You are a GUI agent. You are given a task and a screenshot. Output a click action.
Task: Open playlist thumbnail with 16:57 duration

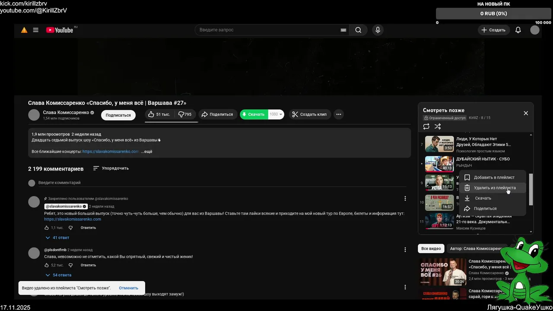(x=439, y=202)
